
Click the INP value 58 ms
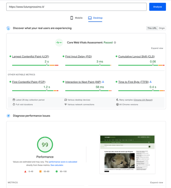[x=100, y=87]
